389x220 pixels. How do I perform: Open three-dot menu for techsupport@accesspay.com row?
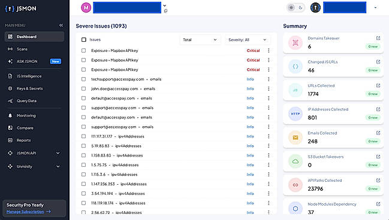coord(269,79)
